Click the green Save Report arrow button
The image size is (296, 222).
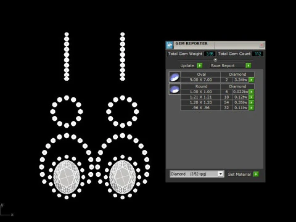[x=249, y=65]
